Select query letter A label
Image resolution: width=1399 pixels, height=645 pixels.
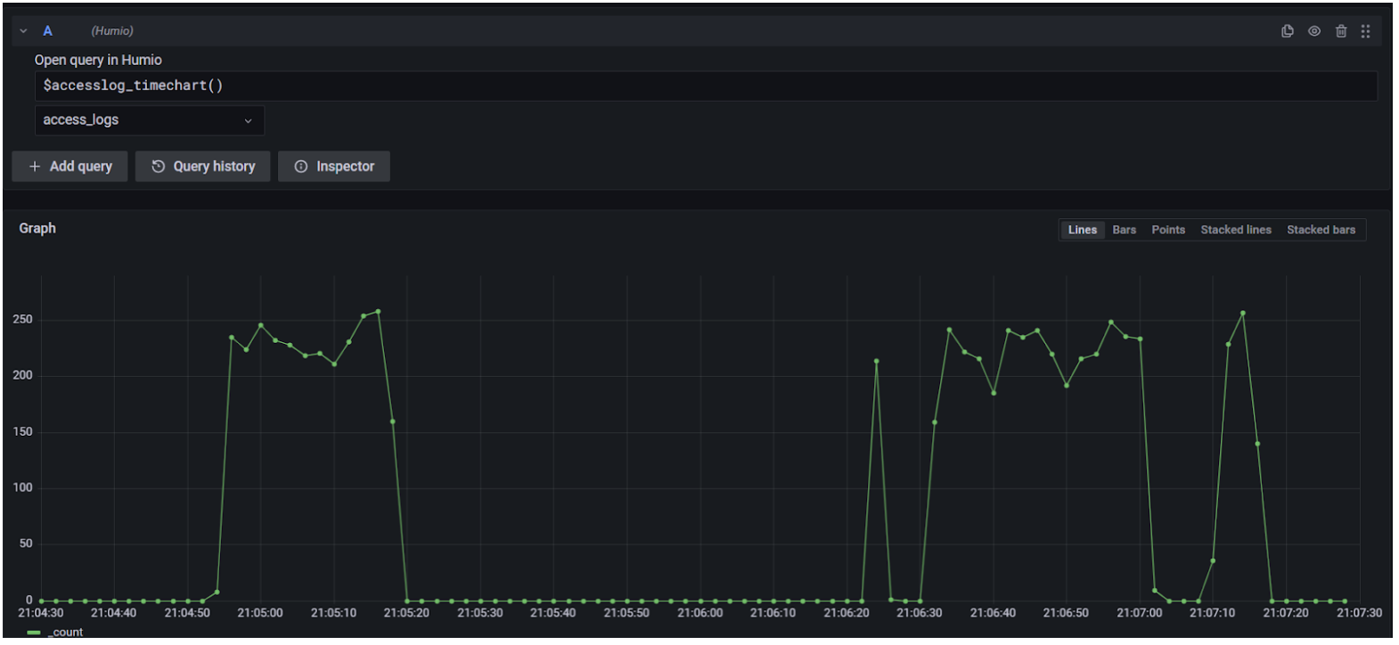pos(48,31)
